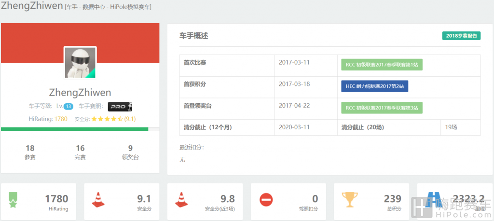Click the green HiRating medal icon
The height and width of the screenshot is (221, 494).
[x=13, y=200]
